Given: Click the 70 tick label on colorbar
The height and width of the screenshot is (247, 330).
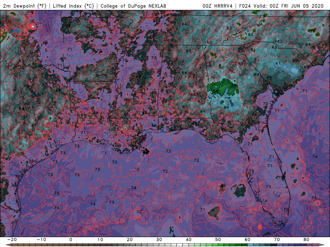Looking at the screenshot, I should pos(277,240).
